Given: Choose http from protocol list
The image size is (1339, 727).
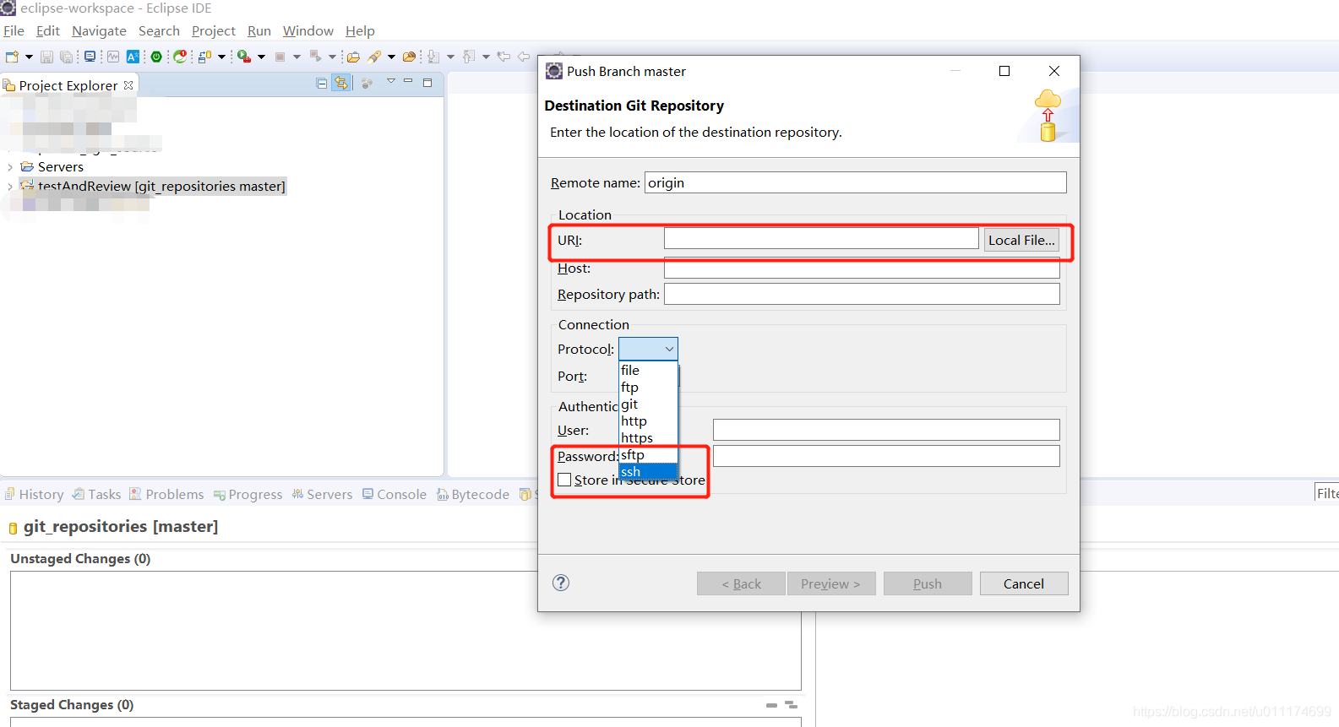Looking at the screenshot, I should click(x=648, y=420).
